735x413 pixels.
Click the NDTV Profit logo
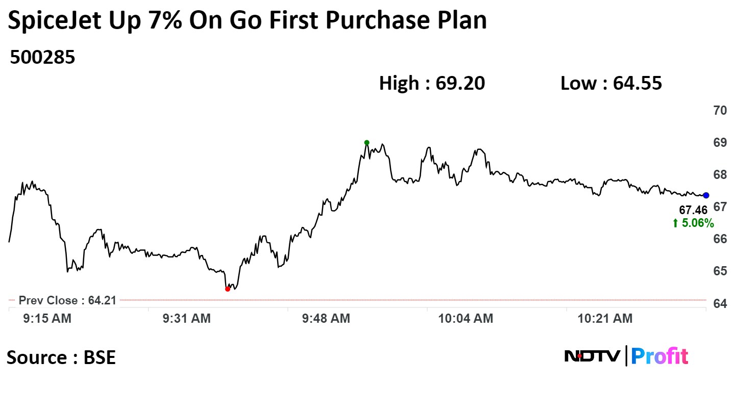(x=626, y=356)
